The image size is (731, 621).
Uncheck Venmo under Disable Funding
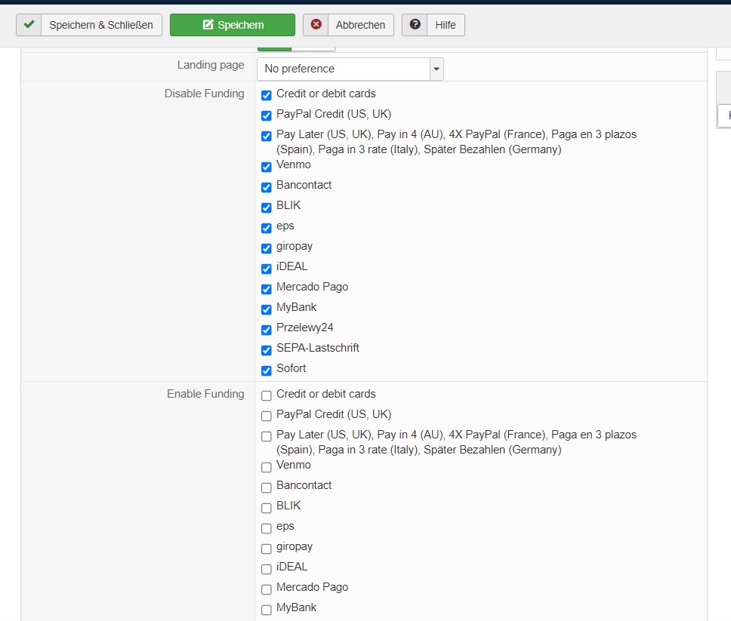pyautogui.click(x=267, y=167)
